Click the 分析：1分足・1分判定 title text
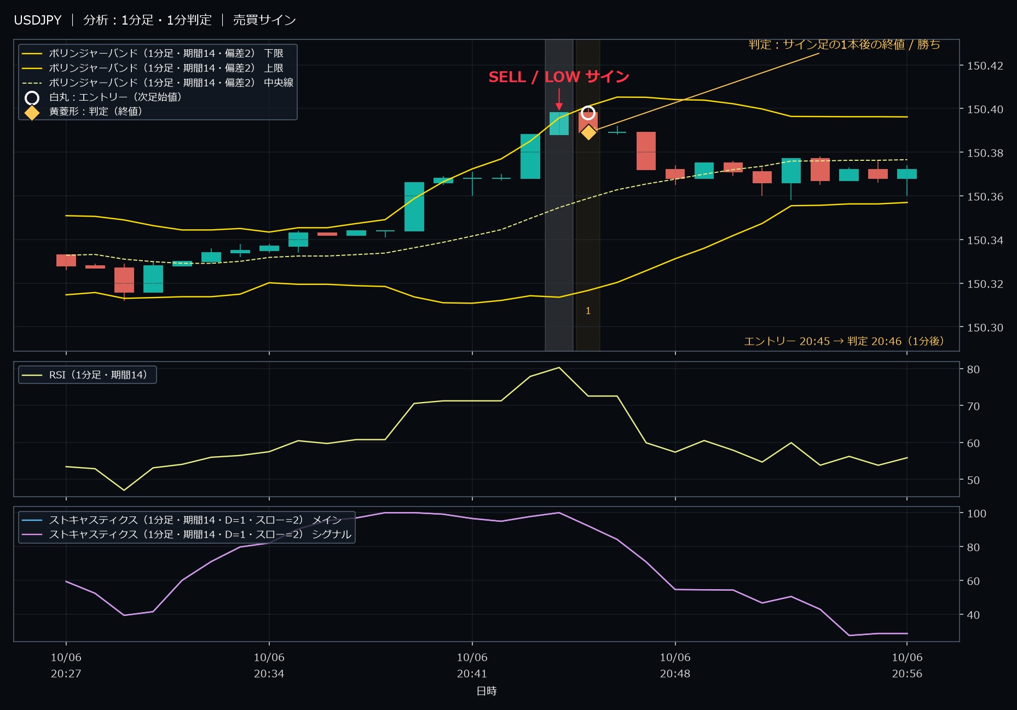Image resolution: width=1017 pixels, height=710 pixels. (147, 20)
